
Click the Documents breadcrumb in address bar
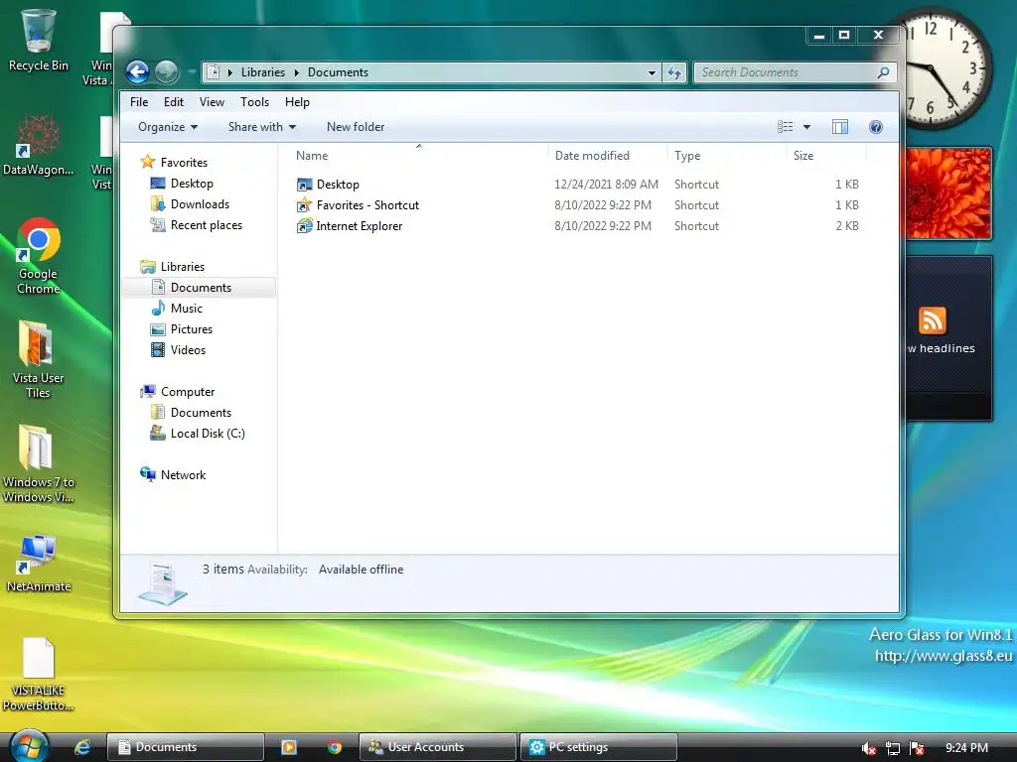pyautogui.click(x=338, y=72)
